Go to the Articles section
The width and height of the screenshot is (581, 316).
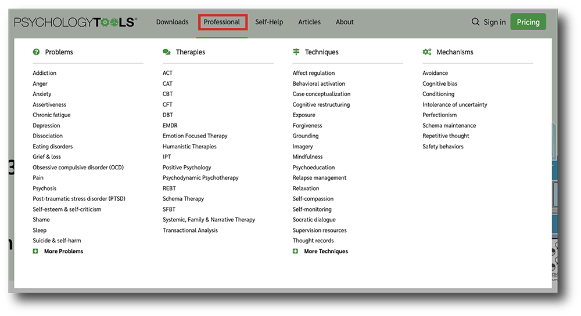click(x=310, y=22)
